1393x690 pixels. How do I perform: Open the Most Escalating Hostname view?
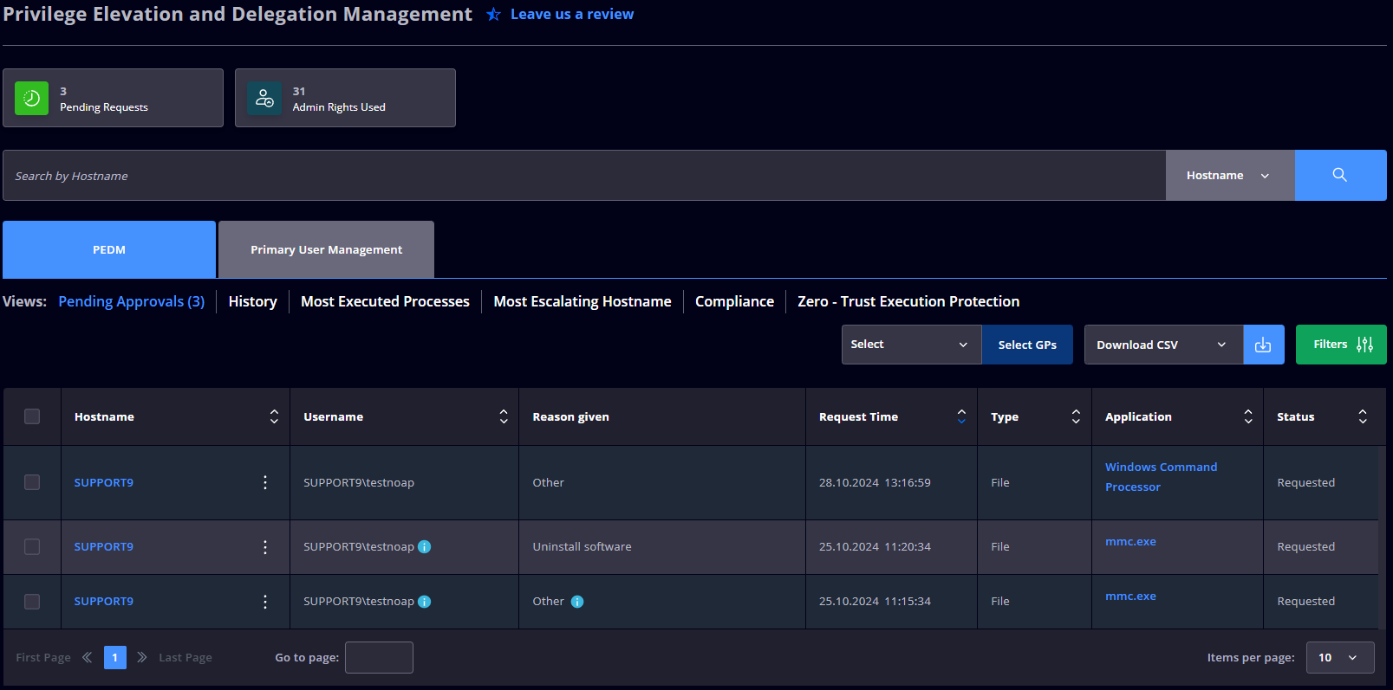tap(583, 301)
